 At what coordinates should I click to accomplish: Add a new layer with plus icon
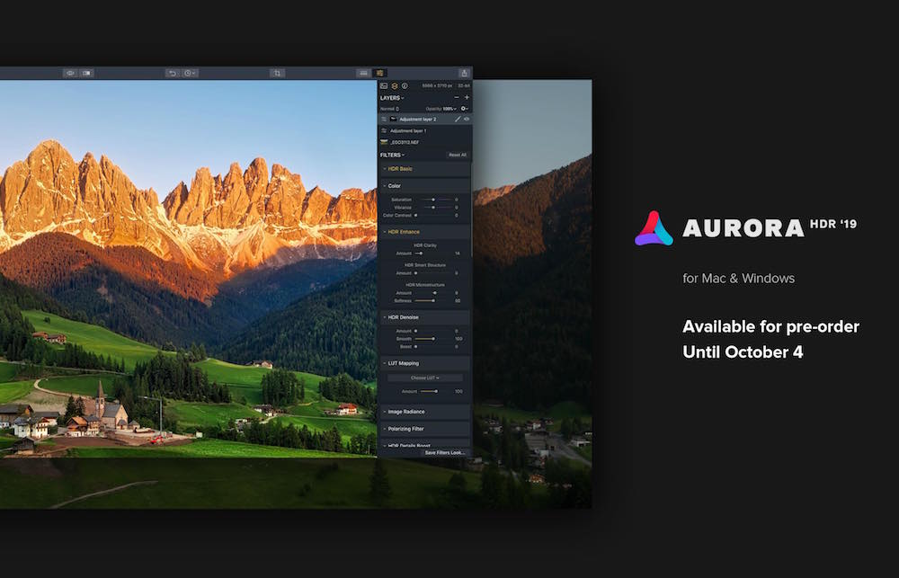coord(467,97)
